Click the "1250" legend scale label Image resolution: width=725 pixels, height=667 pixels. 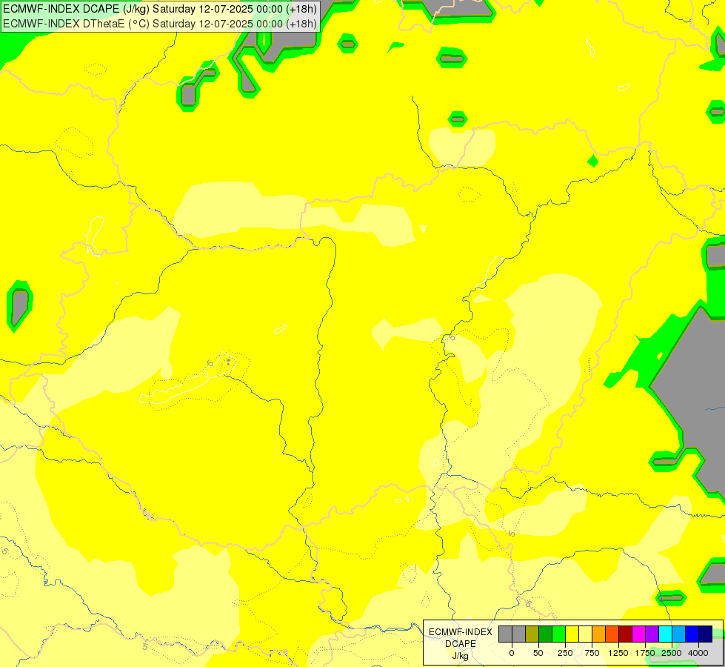click(618, 653)
